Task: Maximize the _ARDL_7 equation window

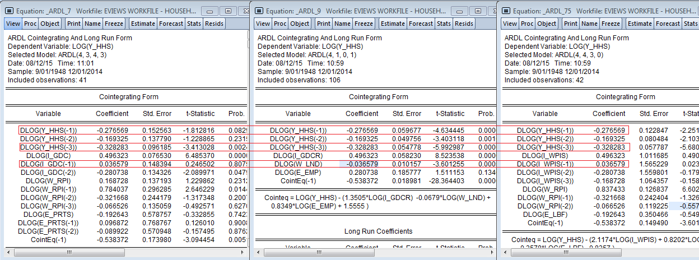Action: coord(228,11)
